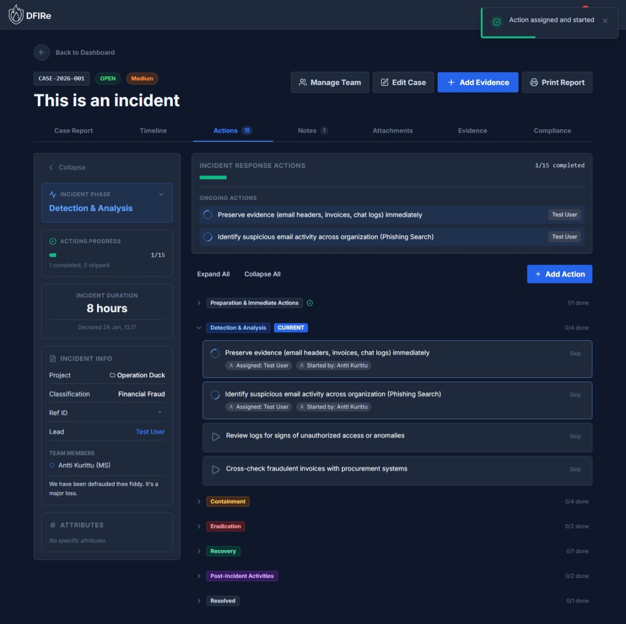
Task: Start the 'Cross-check fraudulent invoices' play icon
Action: coord(216,469)
